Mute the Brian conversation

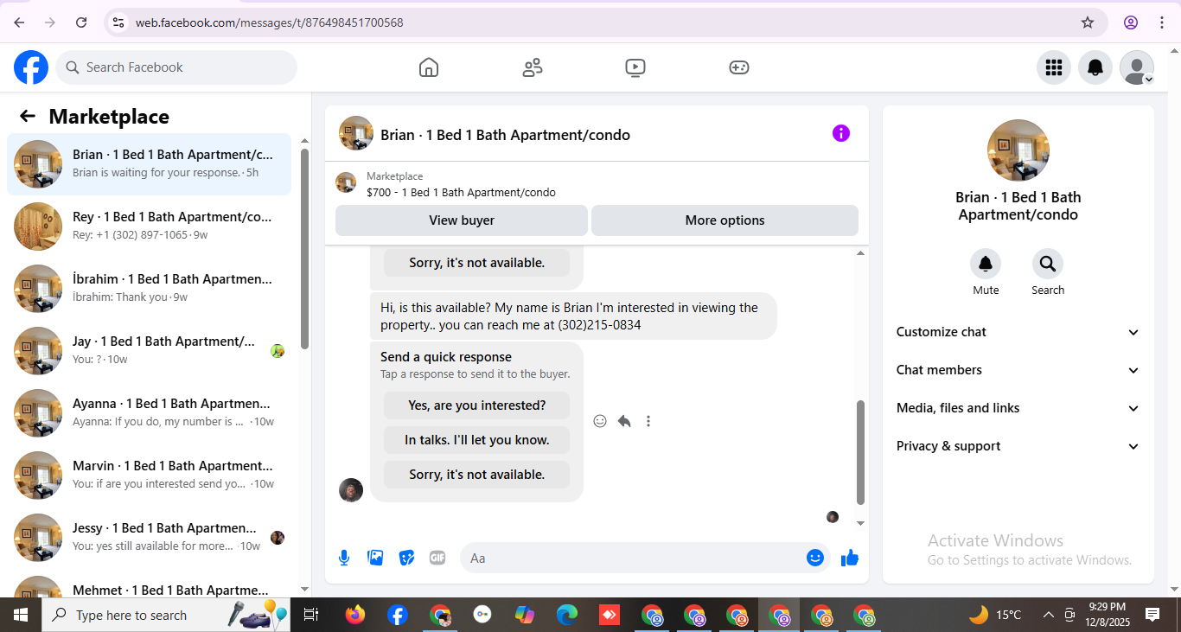click(986, 264)
